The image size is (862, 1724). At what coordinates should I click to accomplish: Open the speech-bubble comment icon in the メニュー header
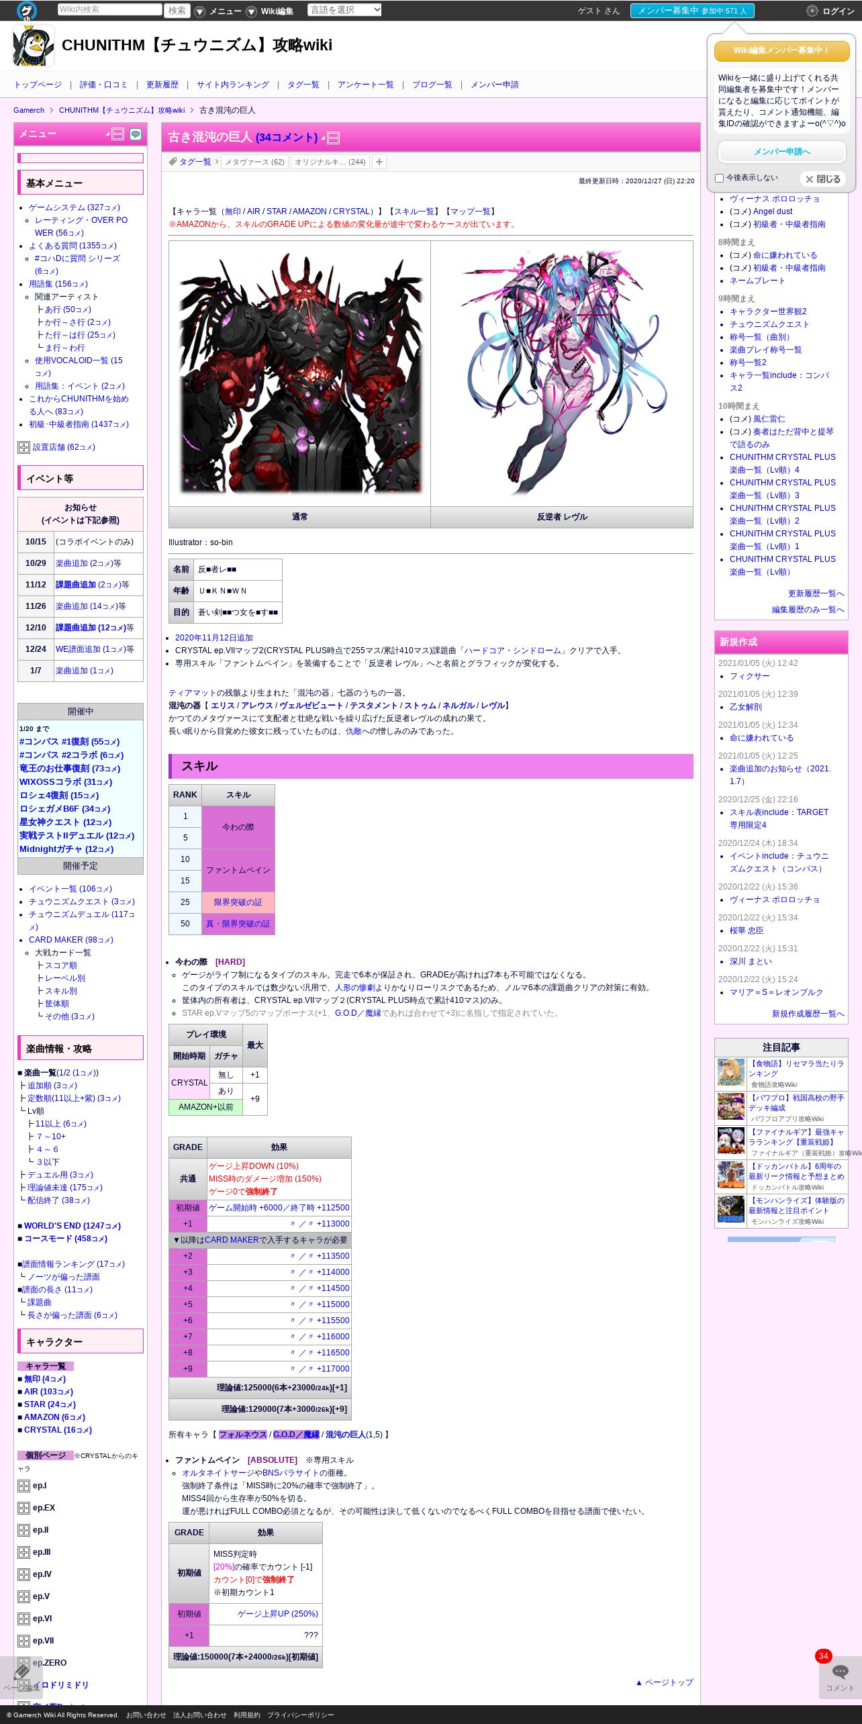tap(136, 134)
